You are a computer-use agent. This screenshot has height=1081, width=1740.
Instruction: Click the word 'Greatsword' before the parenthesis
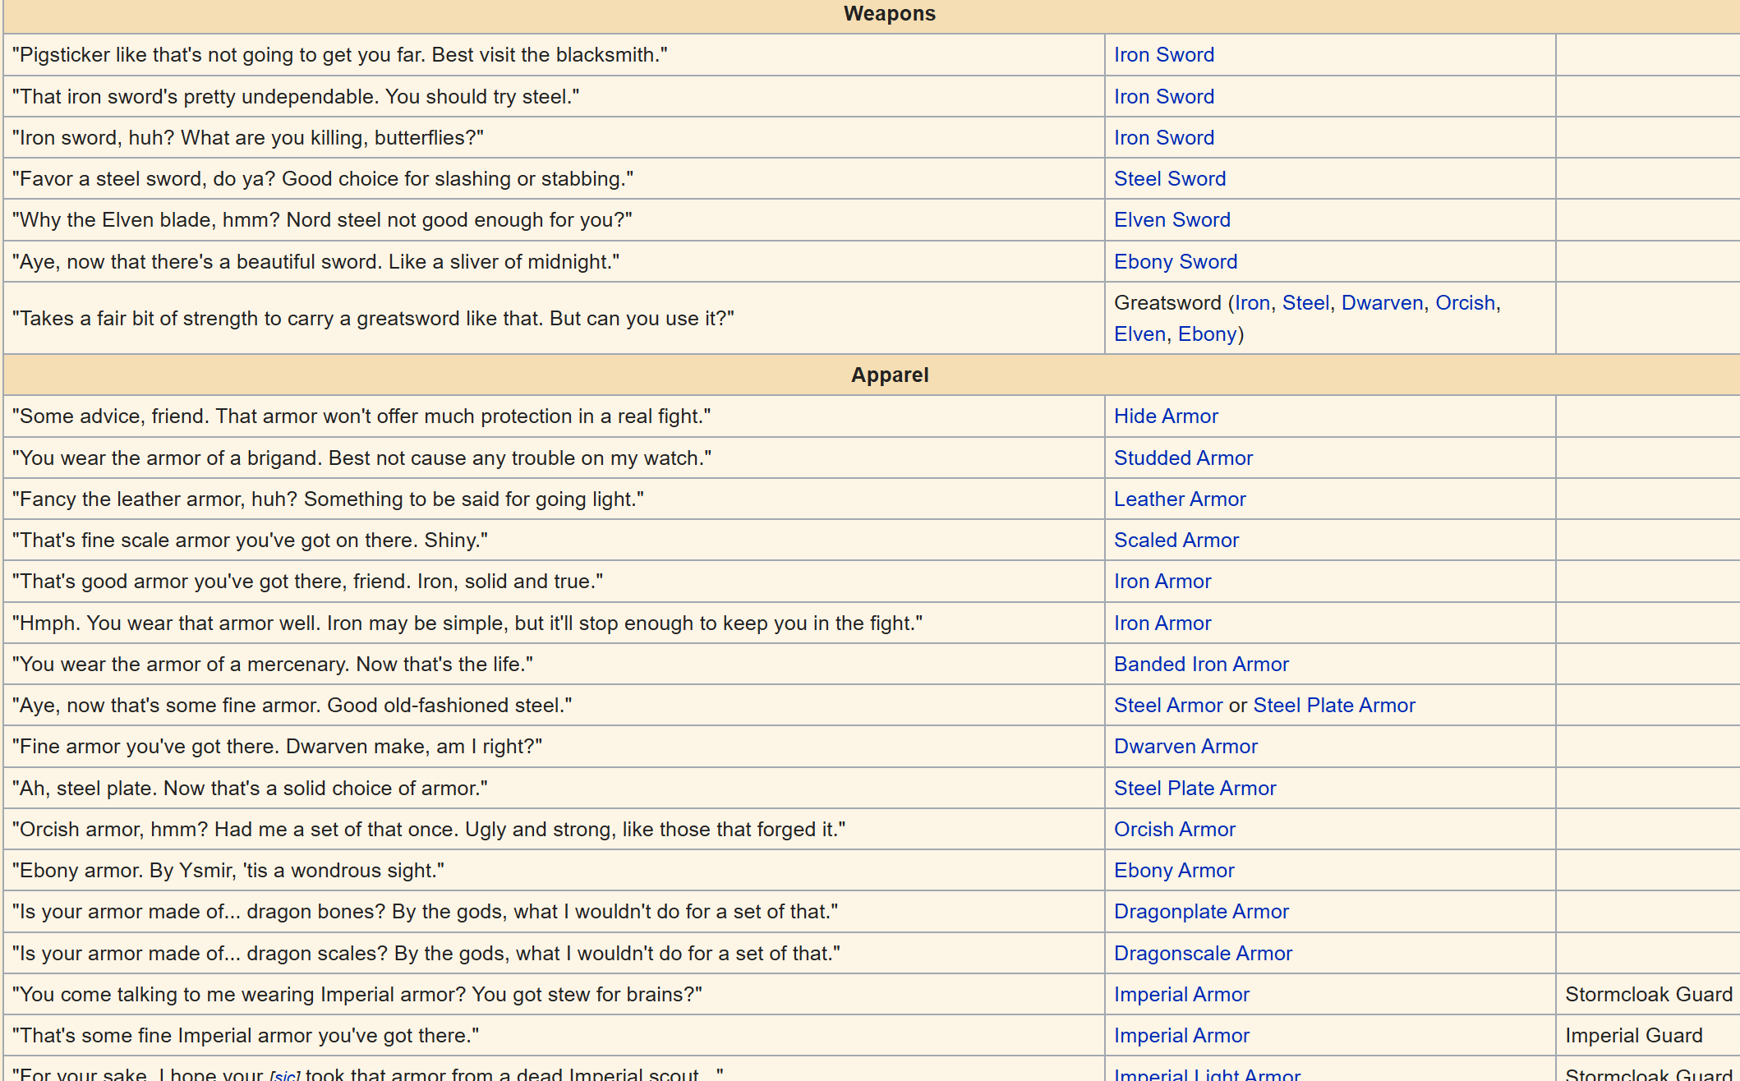point(1167,303)
